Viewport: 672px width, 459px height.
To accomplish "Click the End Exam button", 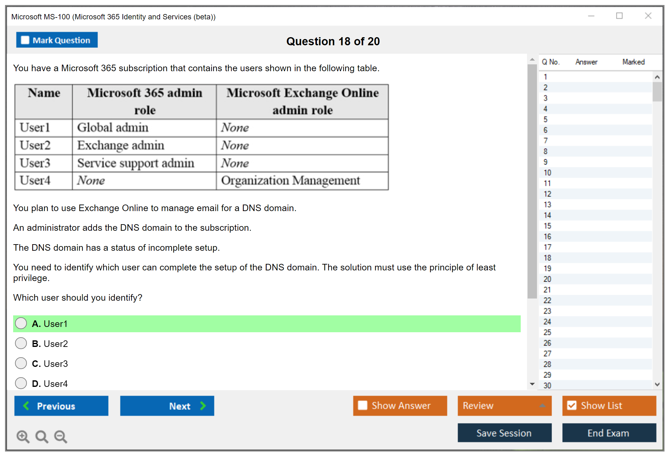I will 609,433.
